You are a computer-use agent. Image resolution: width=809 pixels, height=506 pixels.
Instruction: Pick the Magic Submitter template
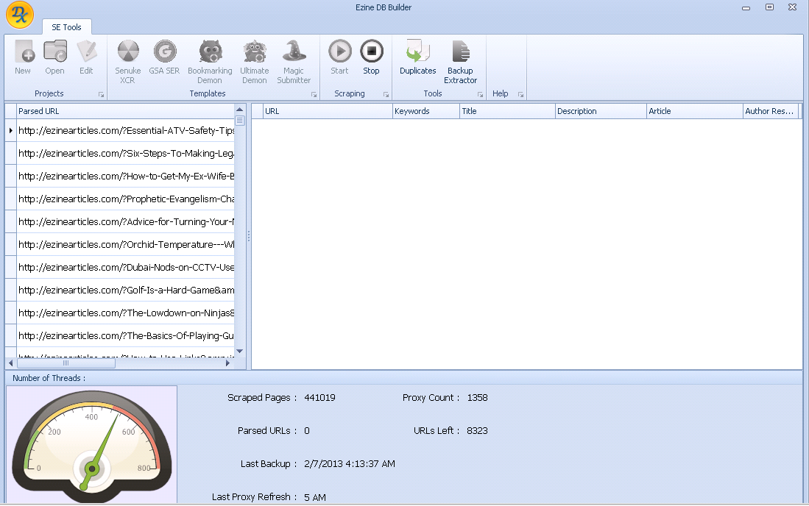294,62
